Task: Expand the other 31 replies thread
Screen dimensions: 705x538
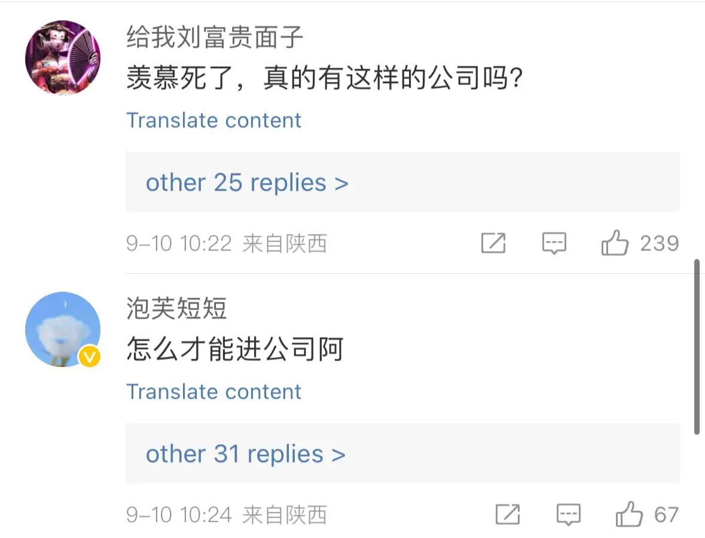Action: tap(246, 454)
